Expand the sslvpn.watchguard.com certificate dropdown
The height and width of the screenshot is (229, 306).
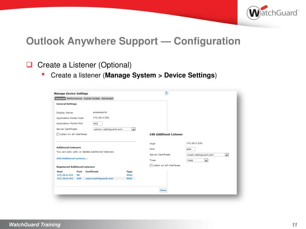tap(134, 129)
